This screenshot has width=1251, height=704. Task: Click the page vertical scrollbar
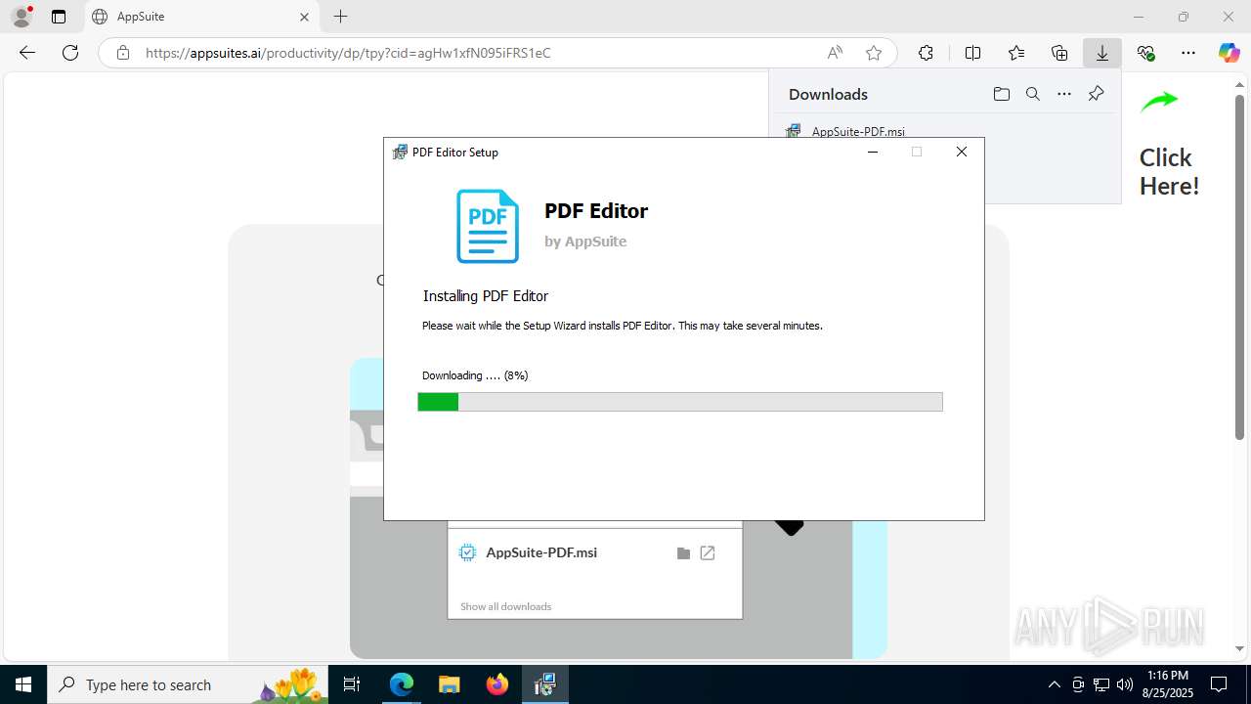pyautogui.click(x=1239, y=266)
